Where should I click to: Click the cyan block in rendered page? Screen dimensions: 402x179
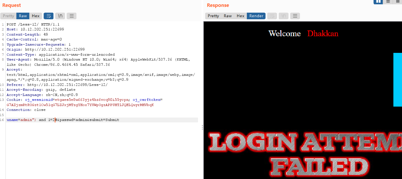[x=398, y=80]
